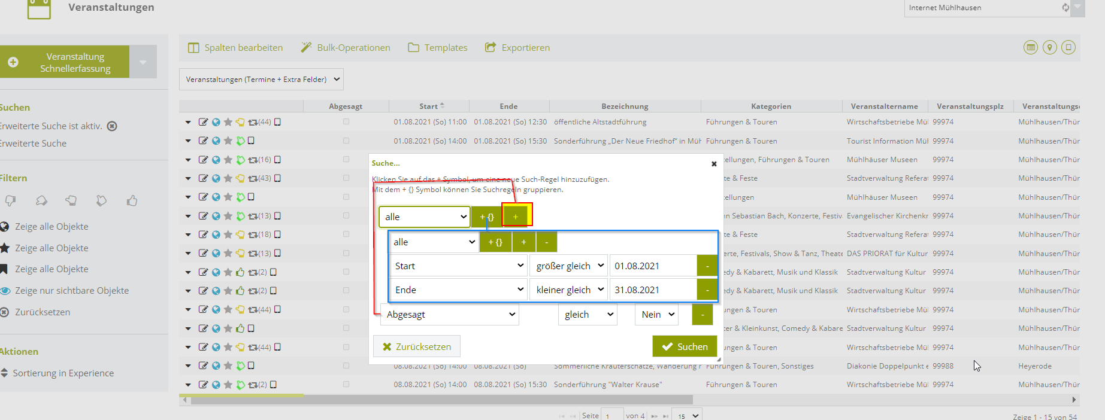
Task: Click the star filter icon in Filtern
Action: click(4, 248)
